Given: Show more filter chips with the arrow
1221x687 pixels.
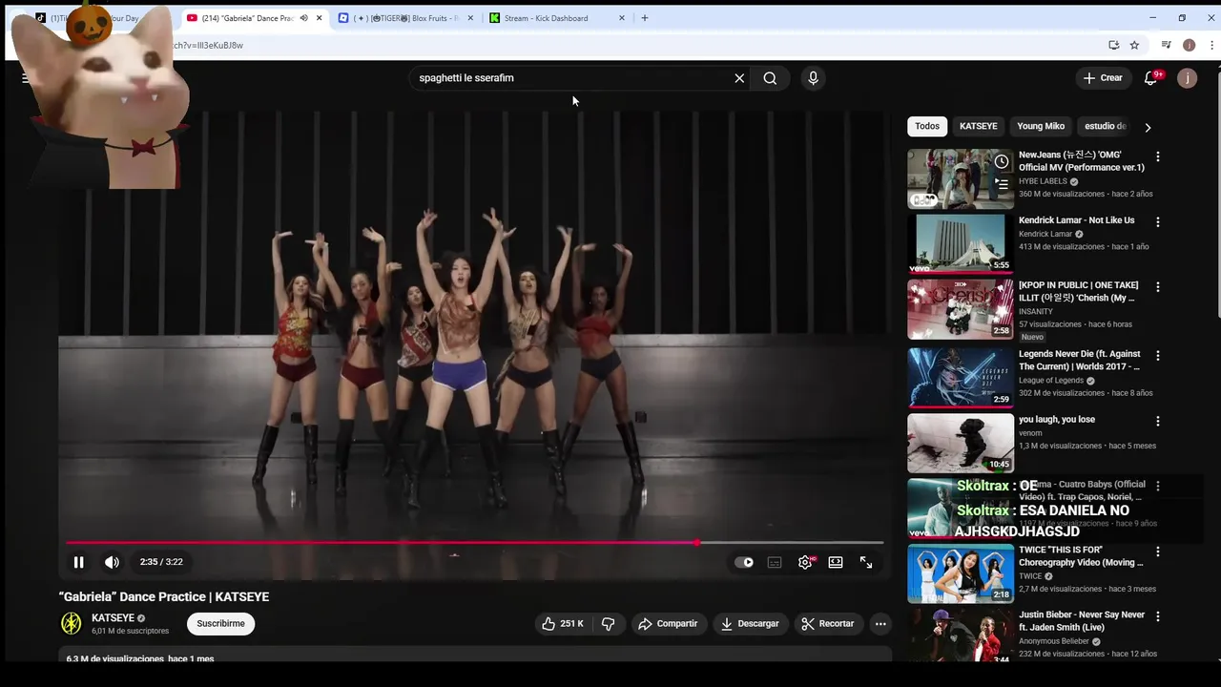Looking at the screenshot, I should point(1148,127).
